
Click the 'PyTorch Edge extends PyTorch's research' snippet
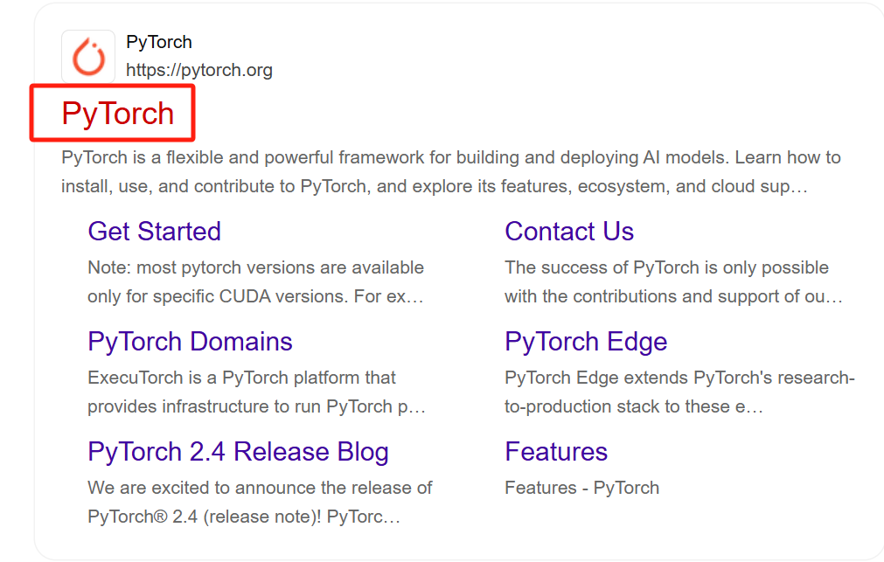679,378
